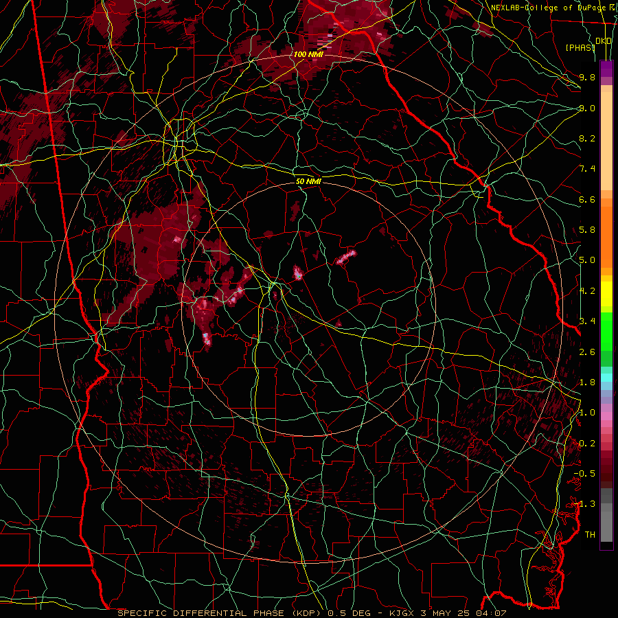Click the 6.6 value on the color scale
Image resolution: width=618 pixels, height=618 pixels.
(587, 199)
